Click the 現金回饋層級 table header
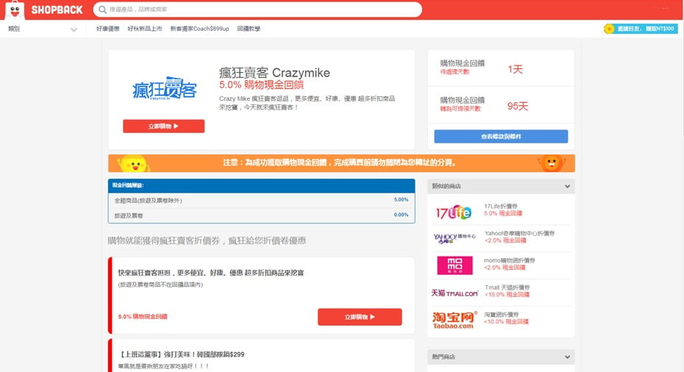 261,185
